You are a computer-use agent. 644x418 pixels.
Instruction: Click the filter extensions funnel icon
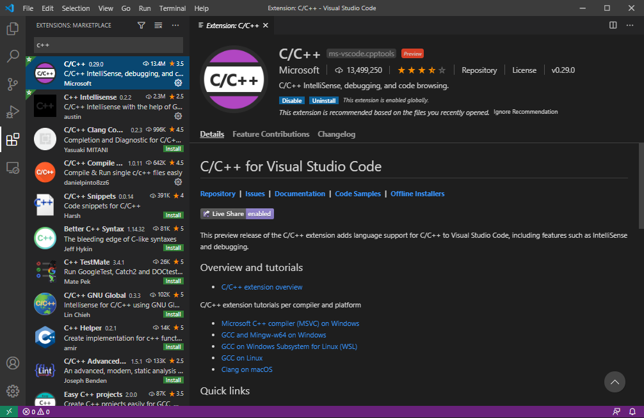(141, 26)
